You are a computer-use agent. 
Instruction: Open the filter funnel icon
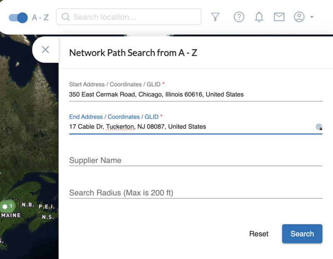click(x=215, y=17)
